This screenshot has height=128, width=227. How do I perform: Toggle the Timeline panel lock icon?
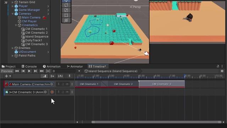point(218,66)
